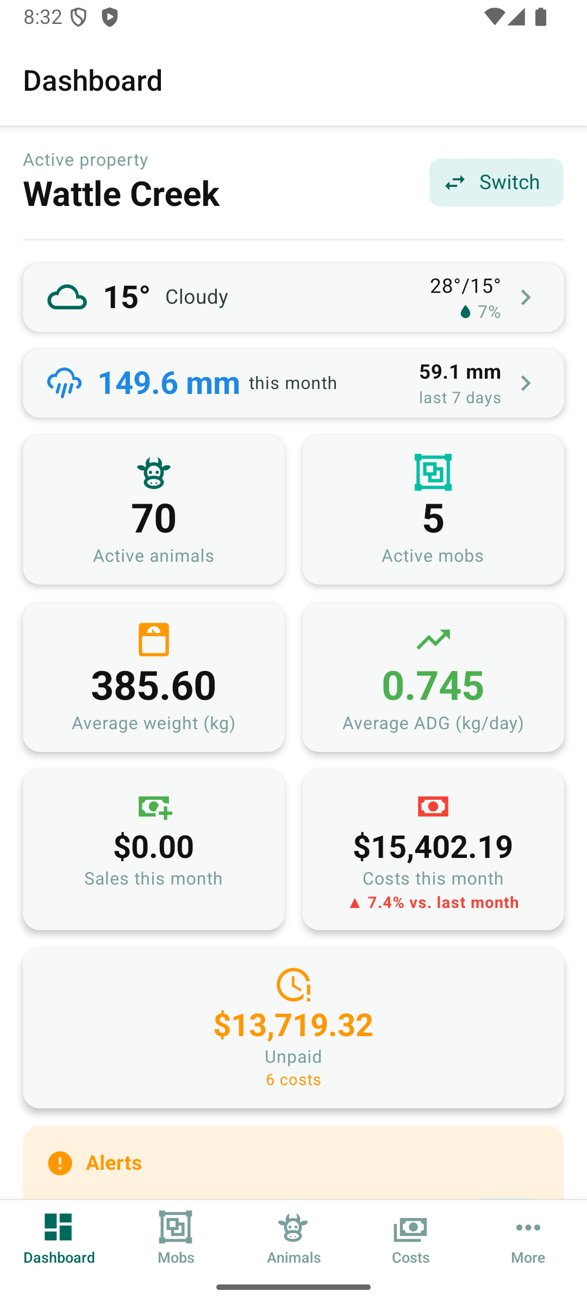Screen dimensions: 587x1304
Task: Click the red money costs icon
Action: pos(433,806)
